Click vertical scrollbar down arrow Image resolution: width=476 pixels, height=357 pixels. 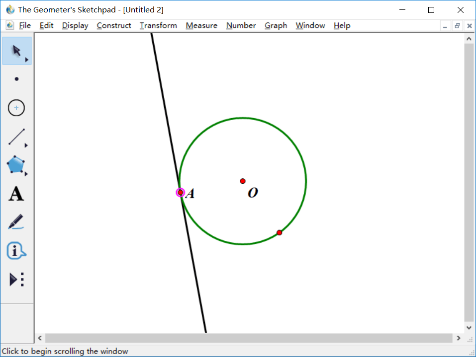469,327
